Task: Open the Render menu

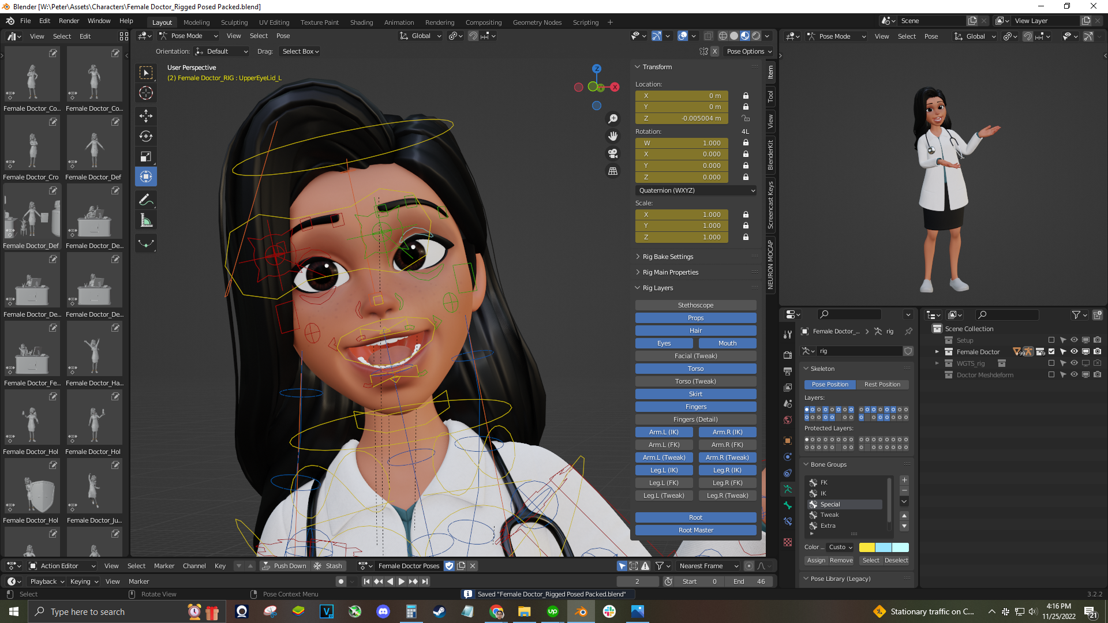Action: click(69, 21)
